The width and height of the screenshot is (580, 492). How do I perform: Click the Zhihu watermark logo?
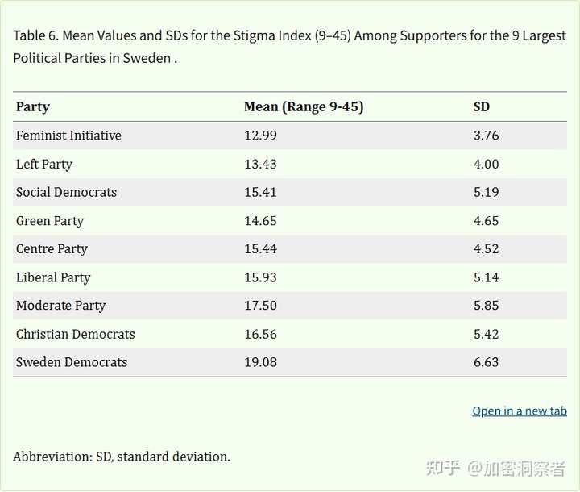[x=442, y=468]
